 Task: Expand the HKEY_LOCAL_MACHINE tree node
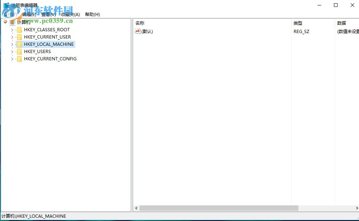[12, 44]
